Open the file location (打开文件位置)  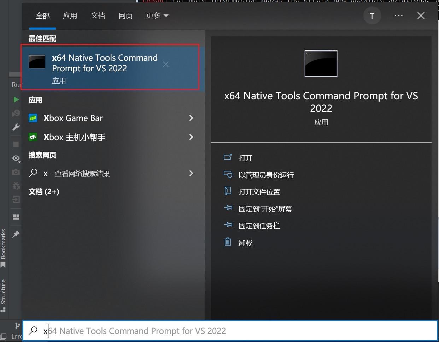click(x=259, y=191)
